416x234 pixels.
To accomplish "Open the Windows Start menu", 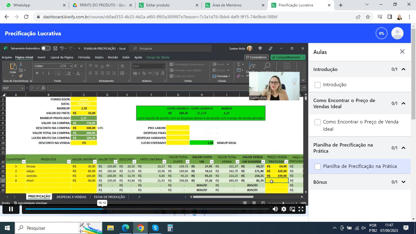I will [x=7, y=228].
